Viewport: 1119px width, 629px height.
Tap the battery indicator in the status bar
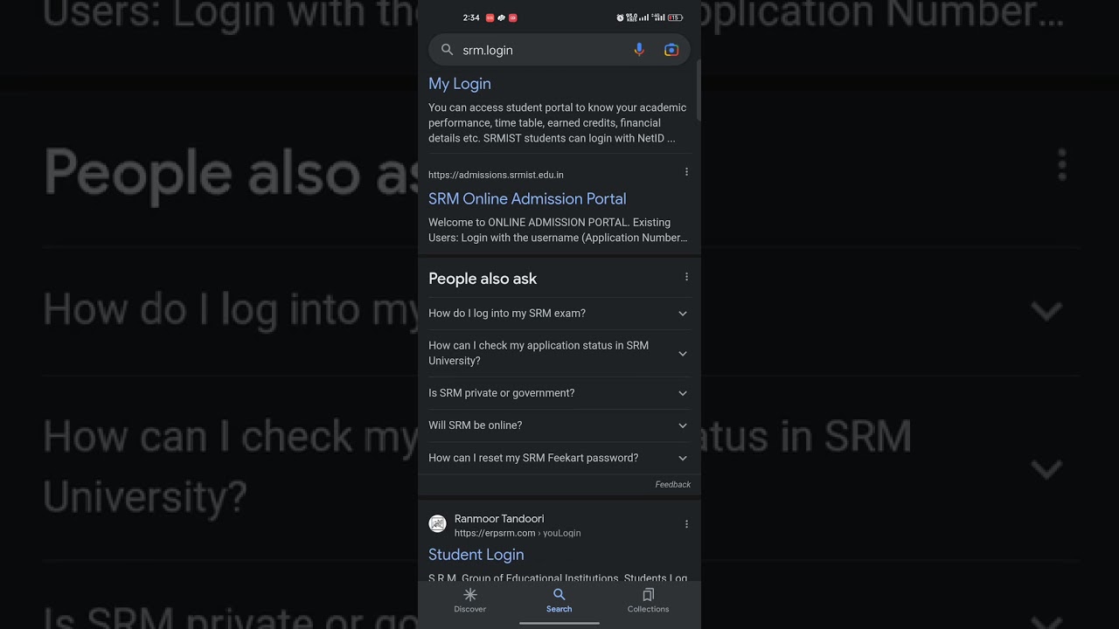[675, 17]
